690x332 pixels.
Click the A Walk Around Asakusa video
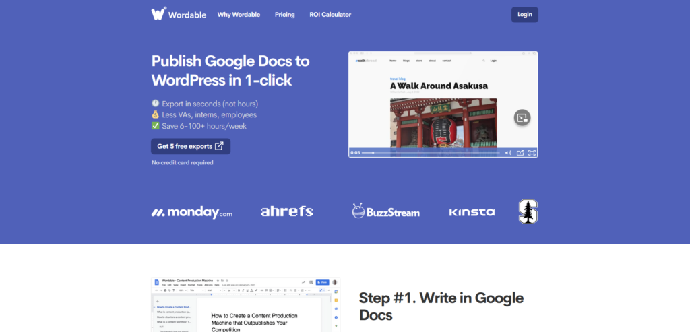pos(443,104)
